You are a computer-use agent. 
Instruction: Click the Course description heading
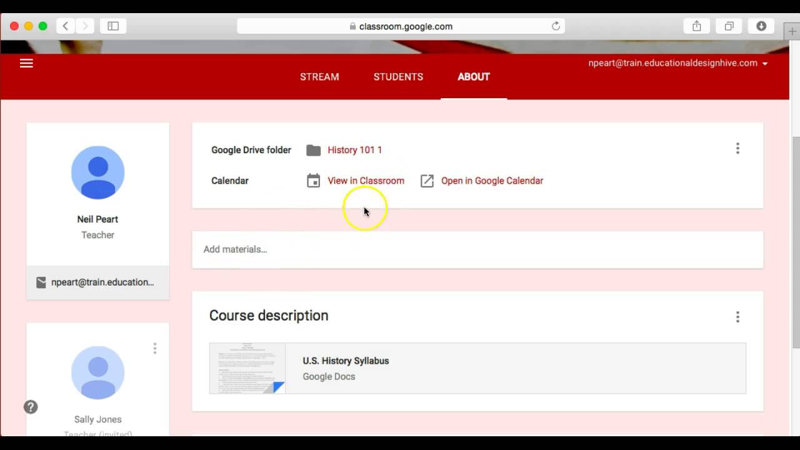tap(269, 316)
